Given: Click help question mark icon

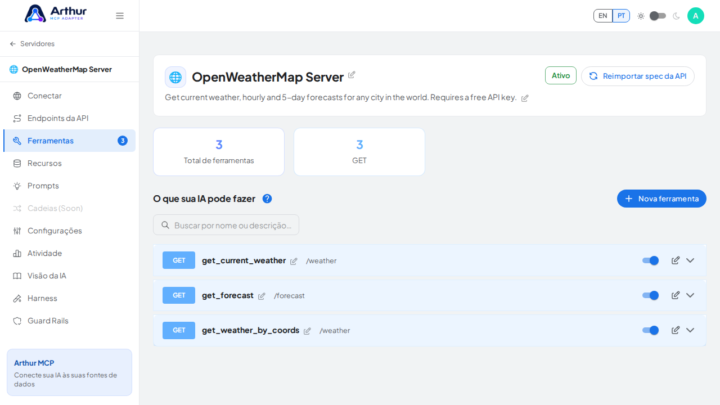Looking at the screenshot, I should [267, 199].
